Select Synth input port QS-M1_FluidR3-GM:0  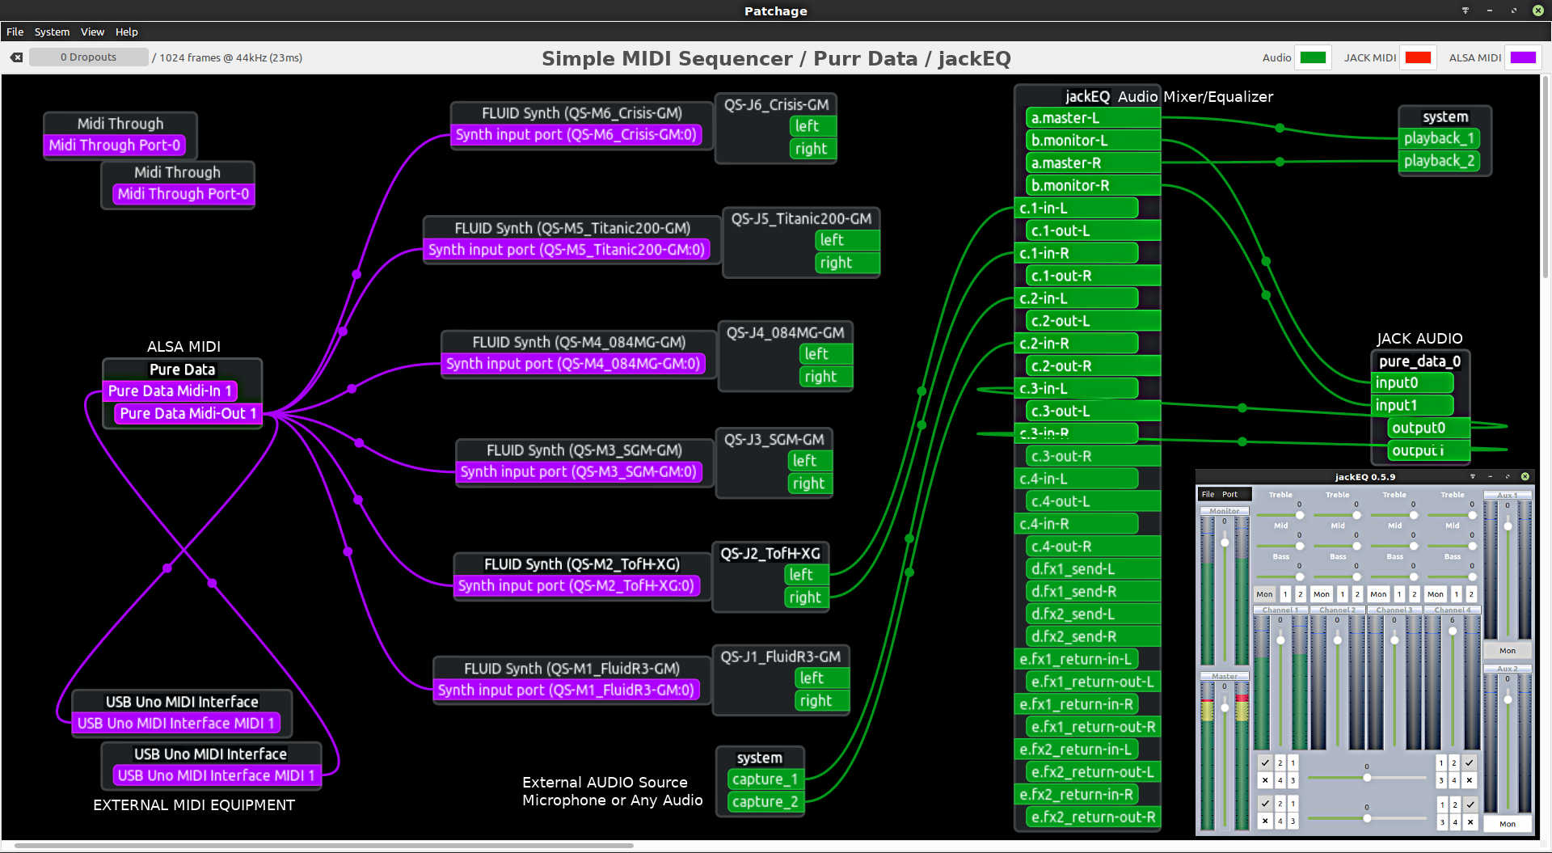(566, 690)
